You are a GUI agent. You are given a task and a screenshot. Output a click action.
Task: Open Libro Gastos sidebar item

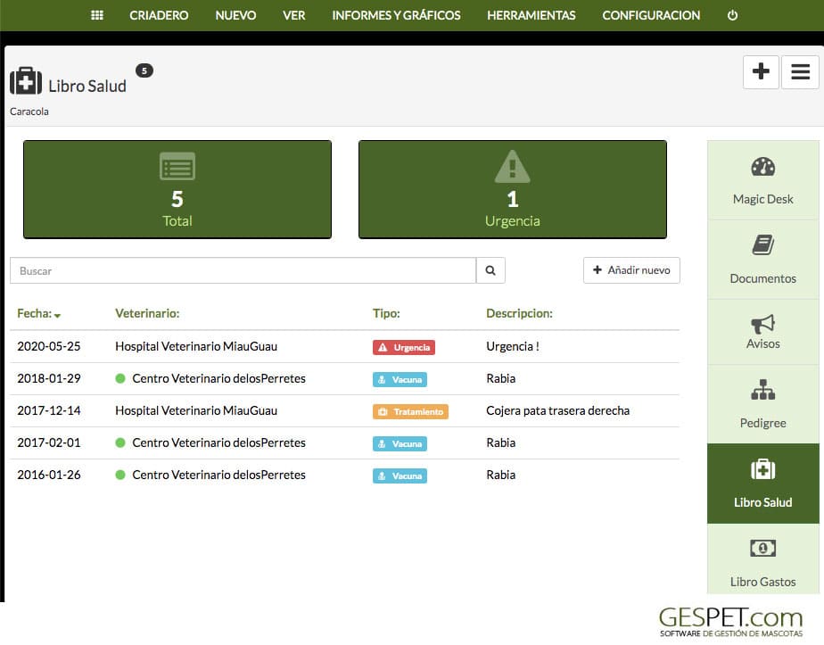click(x=762, y=562)
